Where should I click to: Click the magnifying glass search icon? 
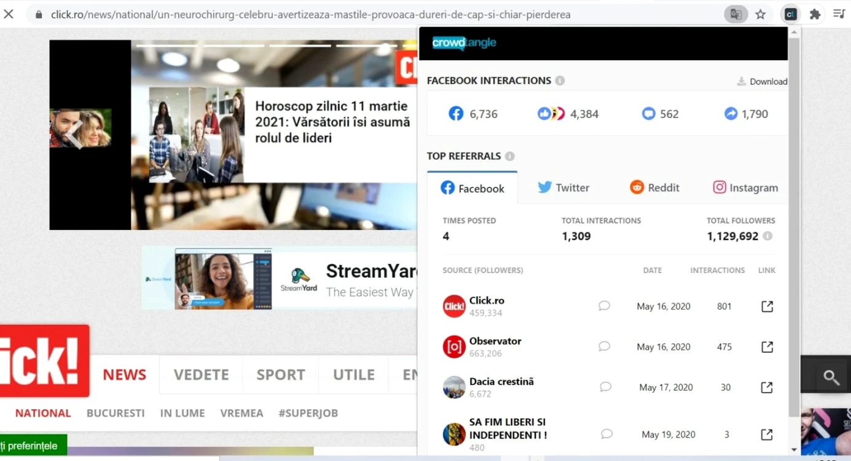(831, 377)
